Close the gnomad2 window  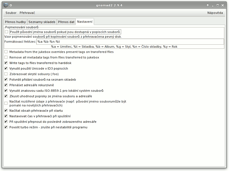(223, 5)
